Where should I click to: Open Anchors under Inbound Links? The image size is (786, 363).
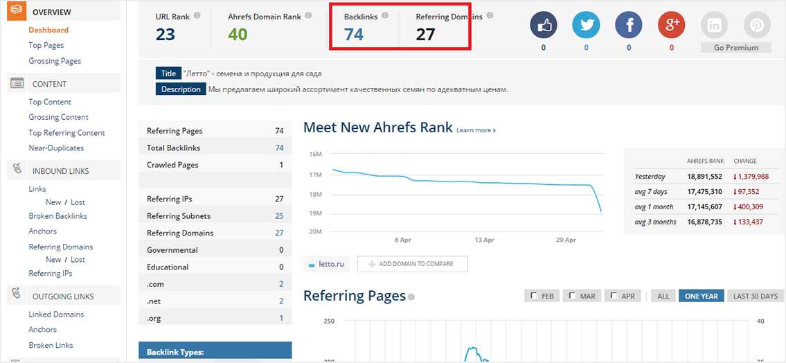tap(43, 231)
